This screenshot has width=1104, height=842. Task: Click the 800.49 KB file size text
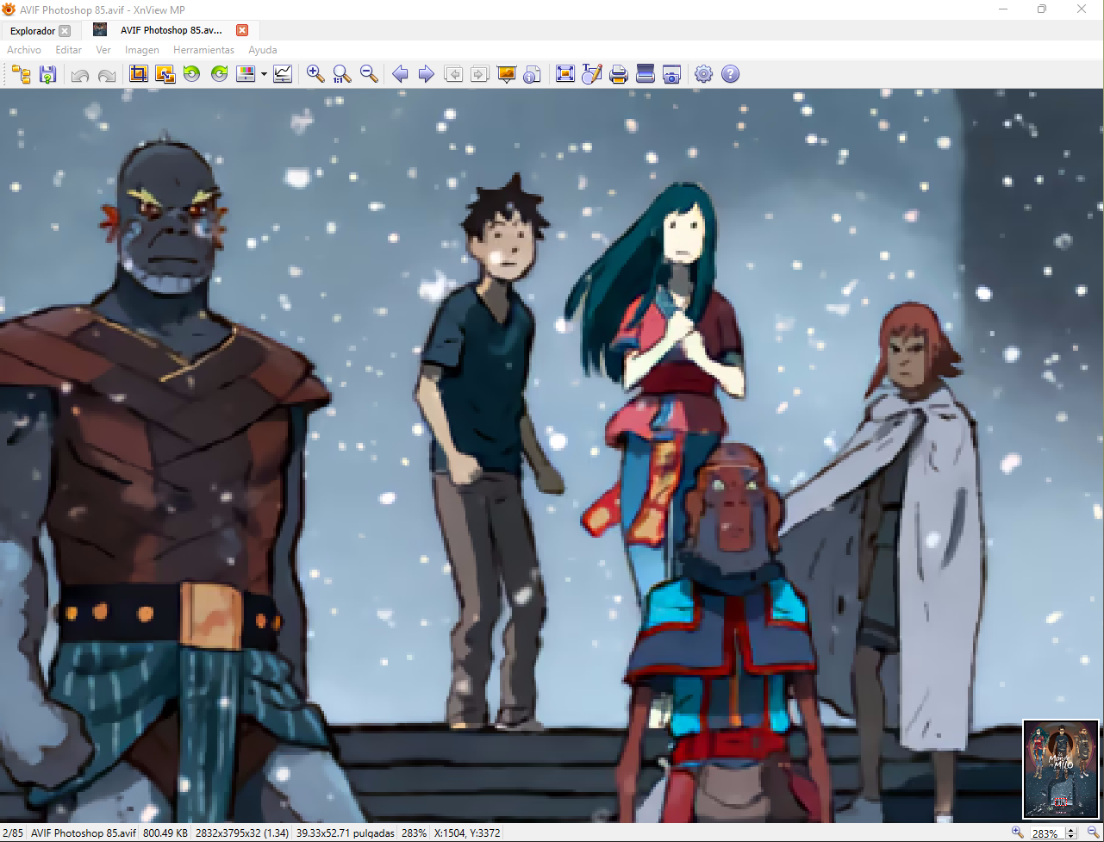click(165, 833)
